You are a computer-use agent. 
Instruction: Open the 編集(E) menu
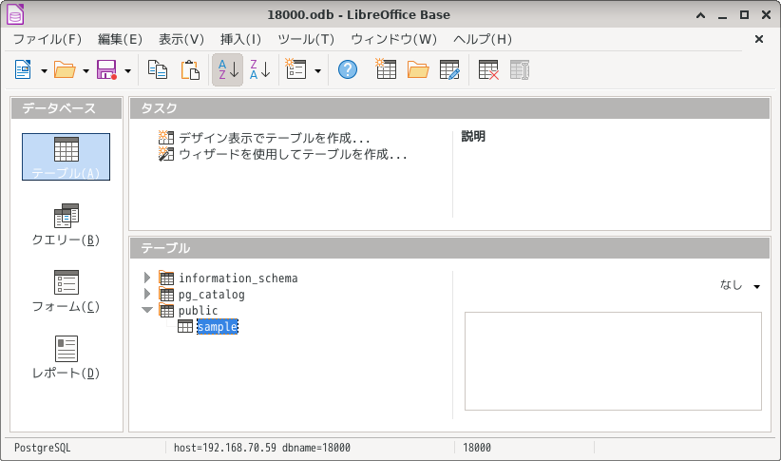click(x=120, y=39)
